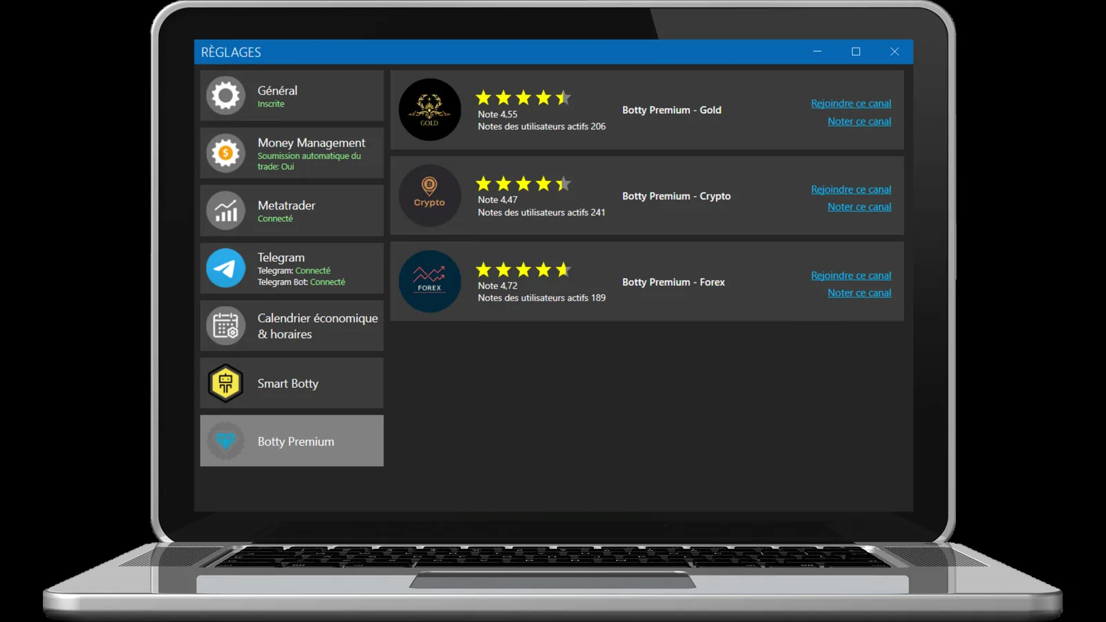
Task: Open the Général settings tab
Action: click(292, 95)
